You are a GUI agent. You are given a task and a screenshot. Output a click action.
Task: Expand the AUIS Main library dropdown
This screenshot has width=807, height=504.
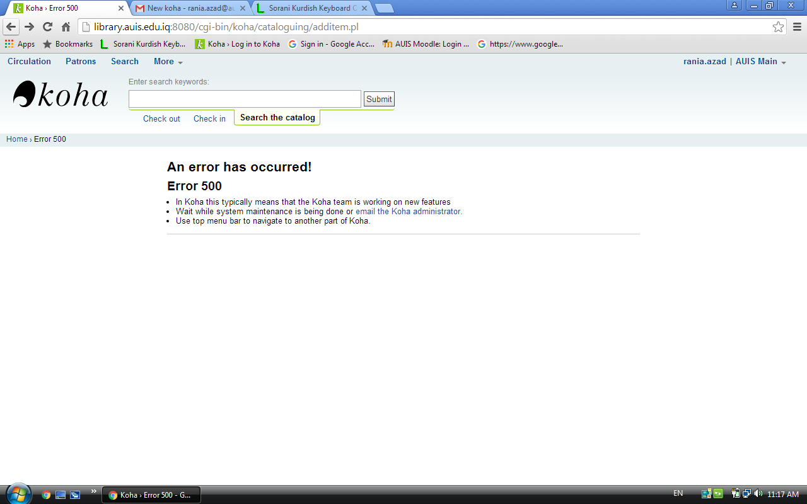click(761, 62)
